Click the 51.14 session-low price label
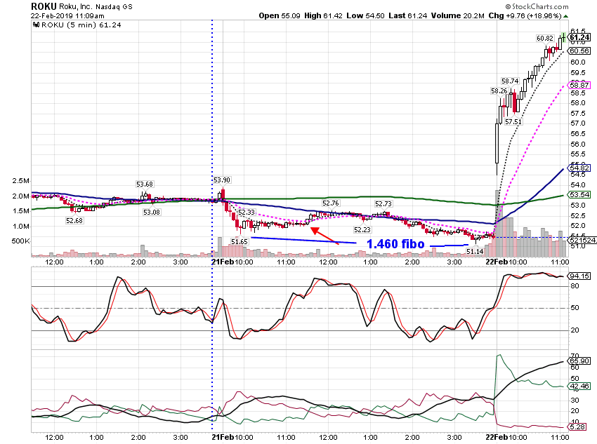Image resolution: width=597 pixels, height=444 pixels. pyautogui.click(x=475, y=251)
